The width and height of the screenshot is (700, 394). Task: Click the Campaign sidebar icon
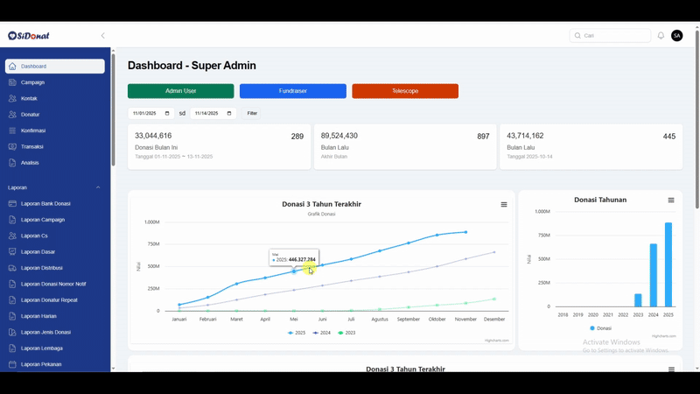point(12,82)
